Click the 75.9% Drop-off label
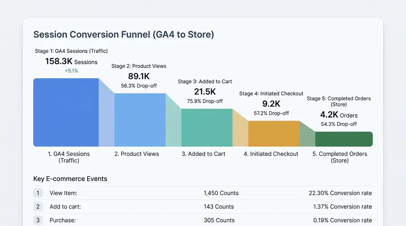The width and height of the screenshot is (406, 226). (x=205, y=101)
